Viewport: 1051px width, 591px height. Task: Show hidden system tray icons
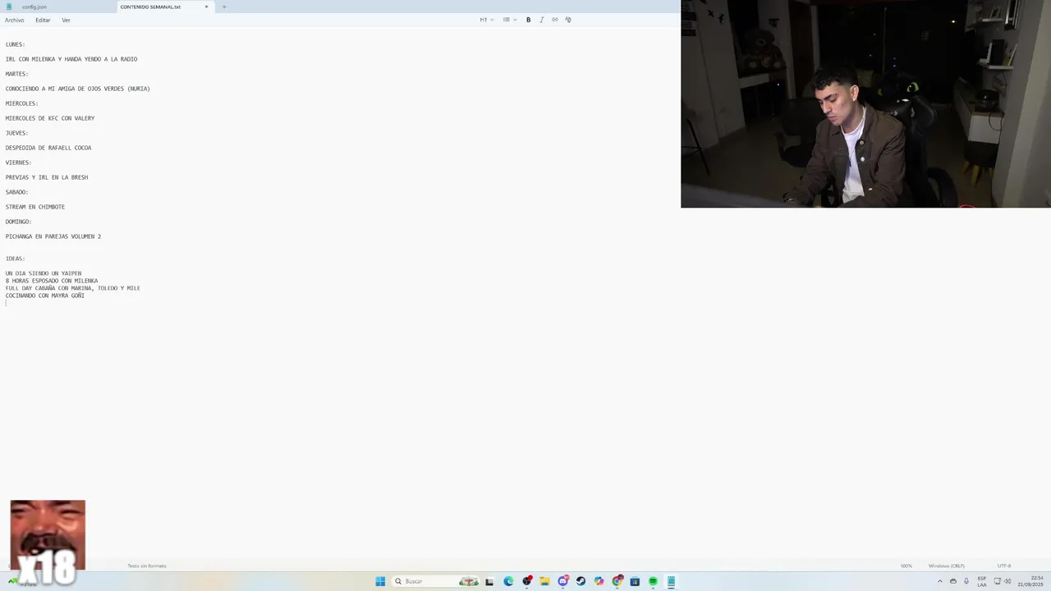[x=940, y=581]
